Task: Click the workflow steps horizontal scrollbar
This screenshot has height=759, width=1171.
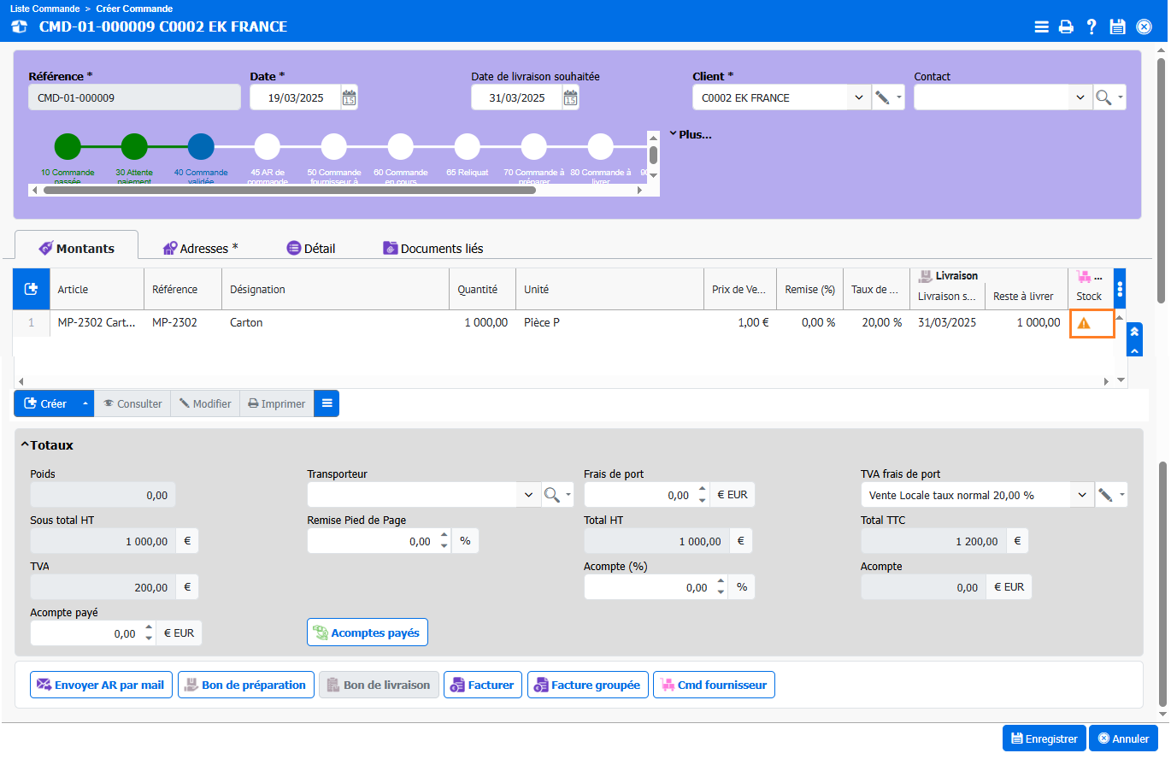Action: coord(289,190)
